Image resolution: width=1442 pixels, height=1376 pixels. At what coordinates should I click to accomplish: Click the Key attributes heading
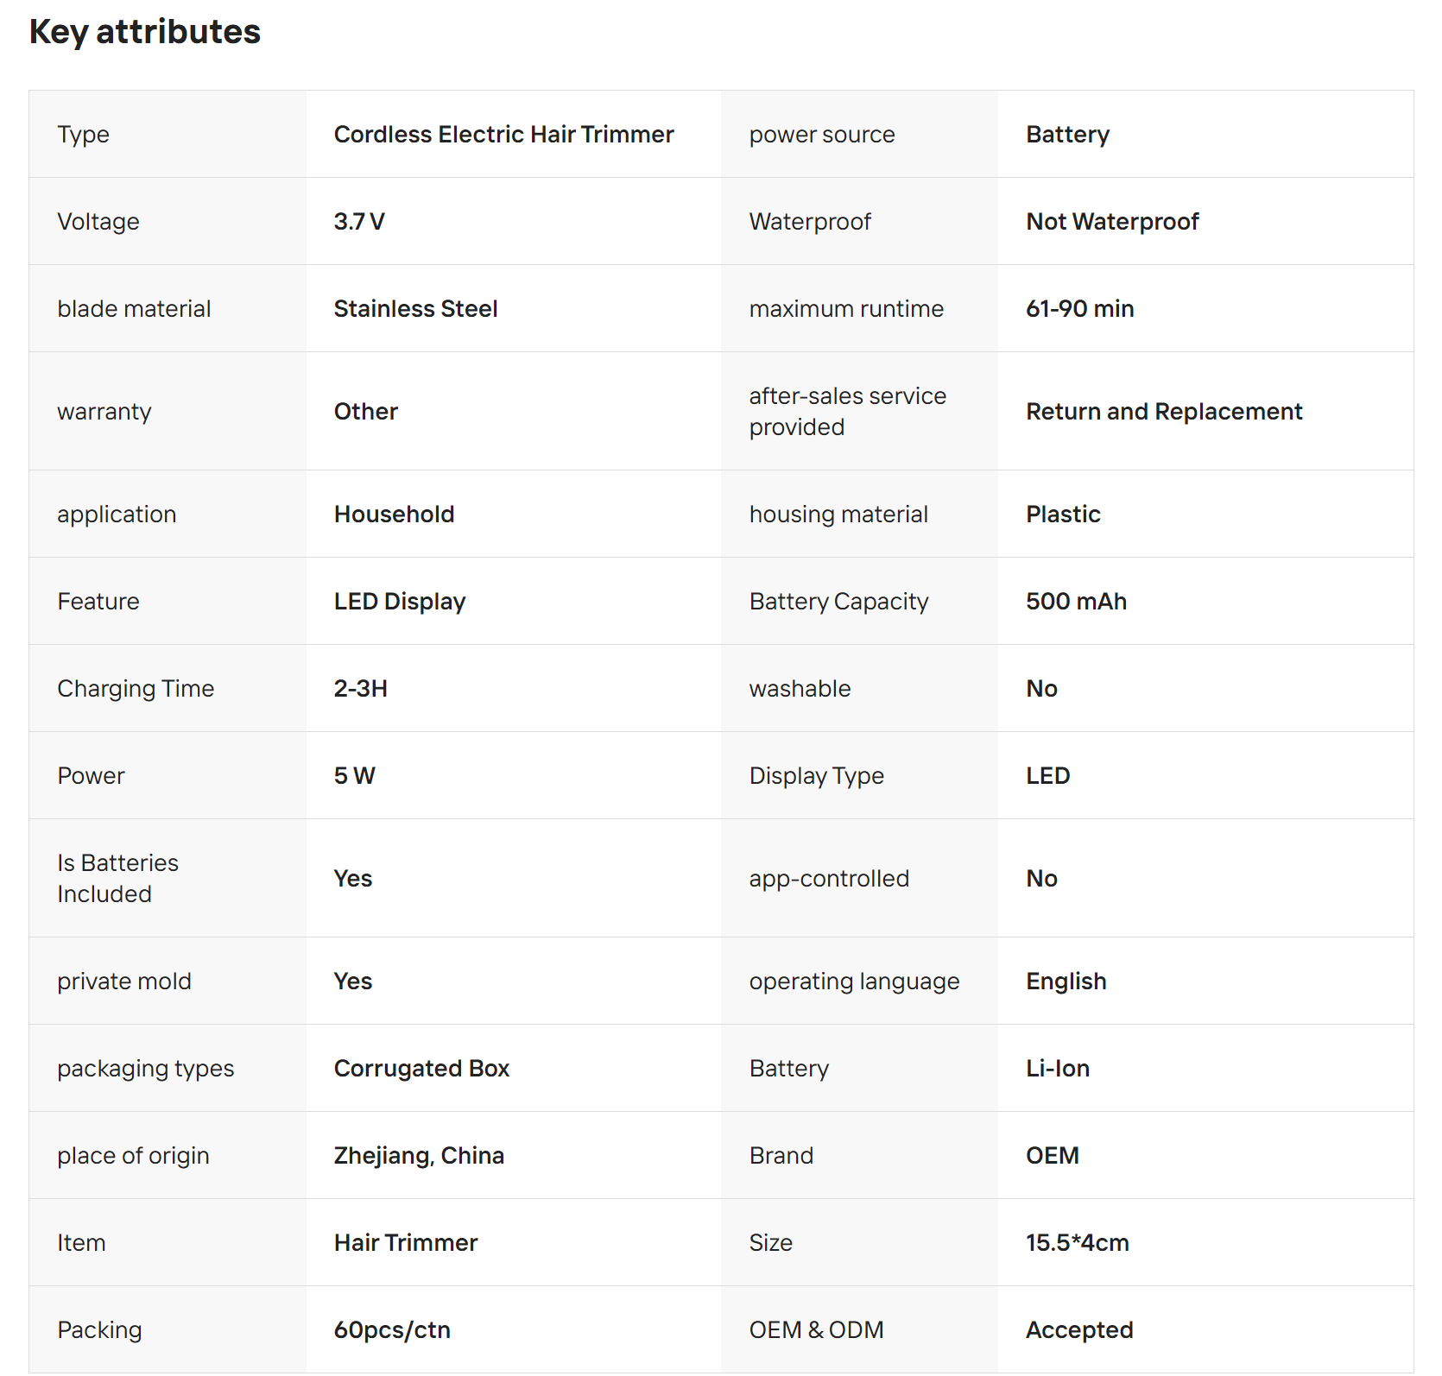pos(145,32)
